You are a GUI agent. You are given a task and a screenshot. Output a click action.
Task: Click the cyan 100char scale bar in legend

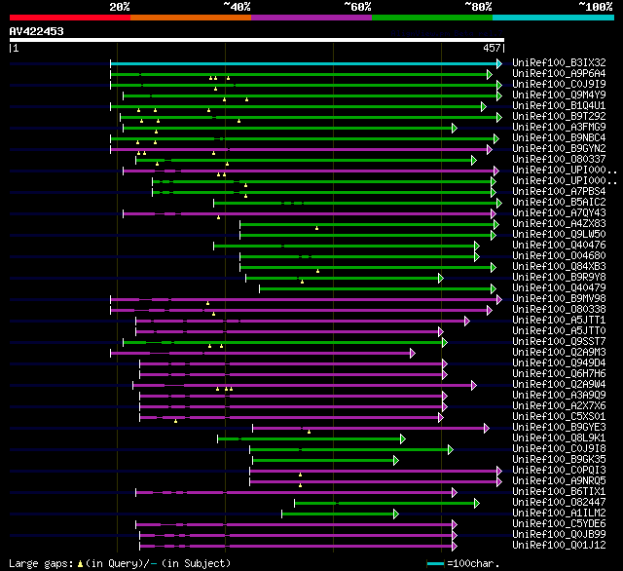point(435,563)
